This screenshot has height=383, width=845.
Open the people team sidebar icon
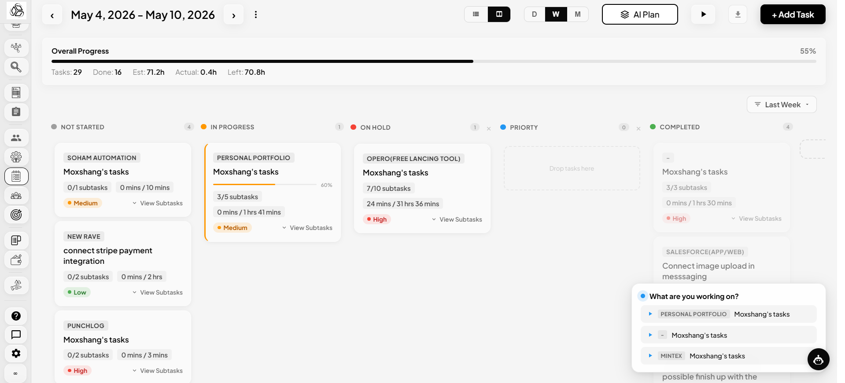16,138
